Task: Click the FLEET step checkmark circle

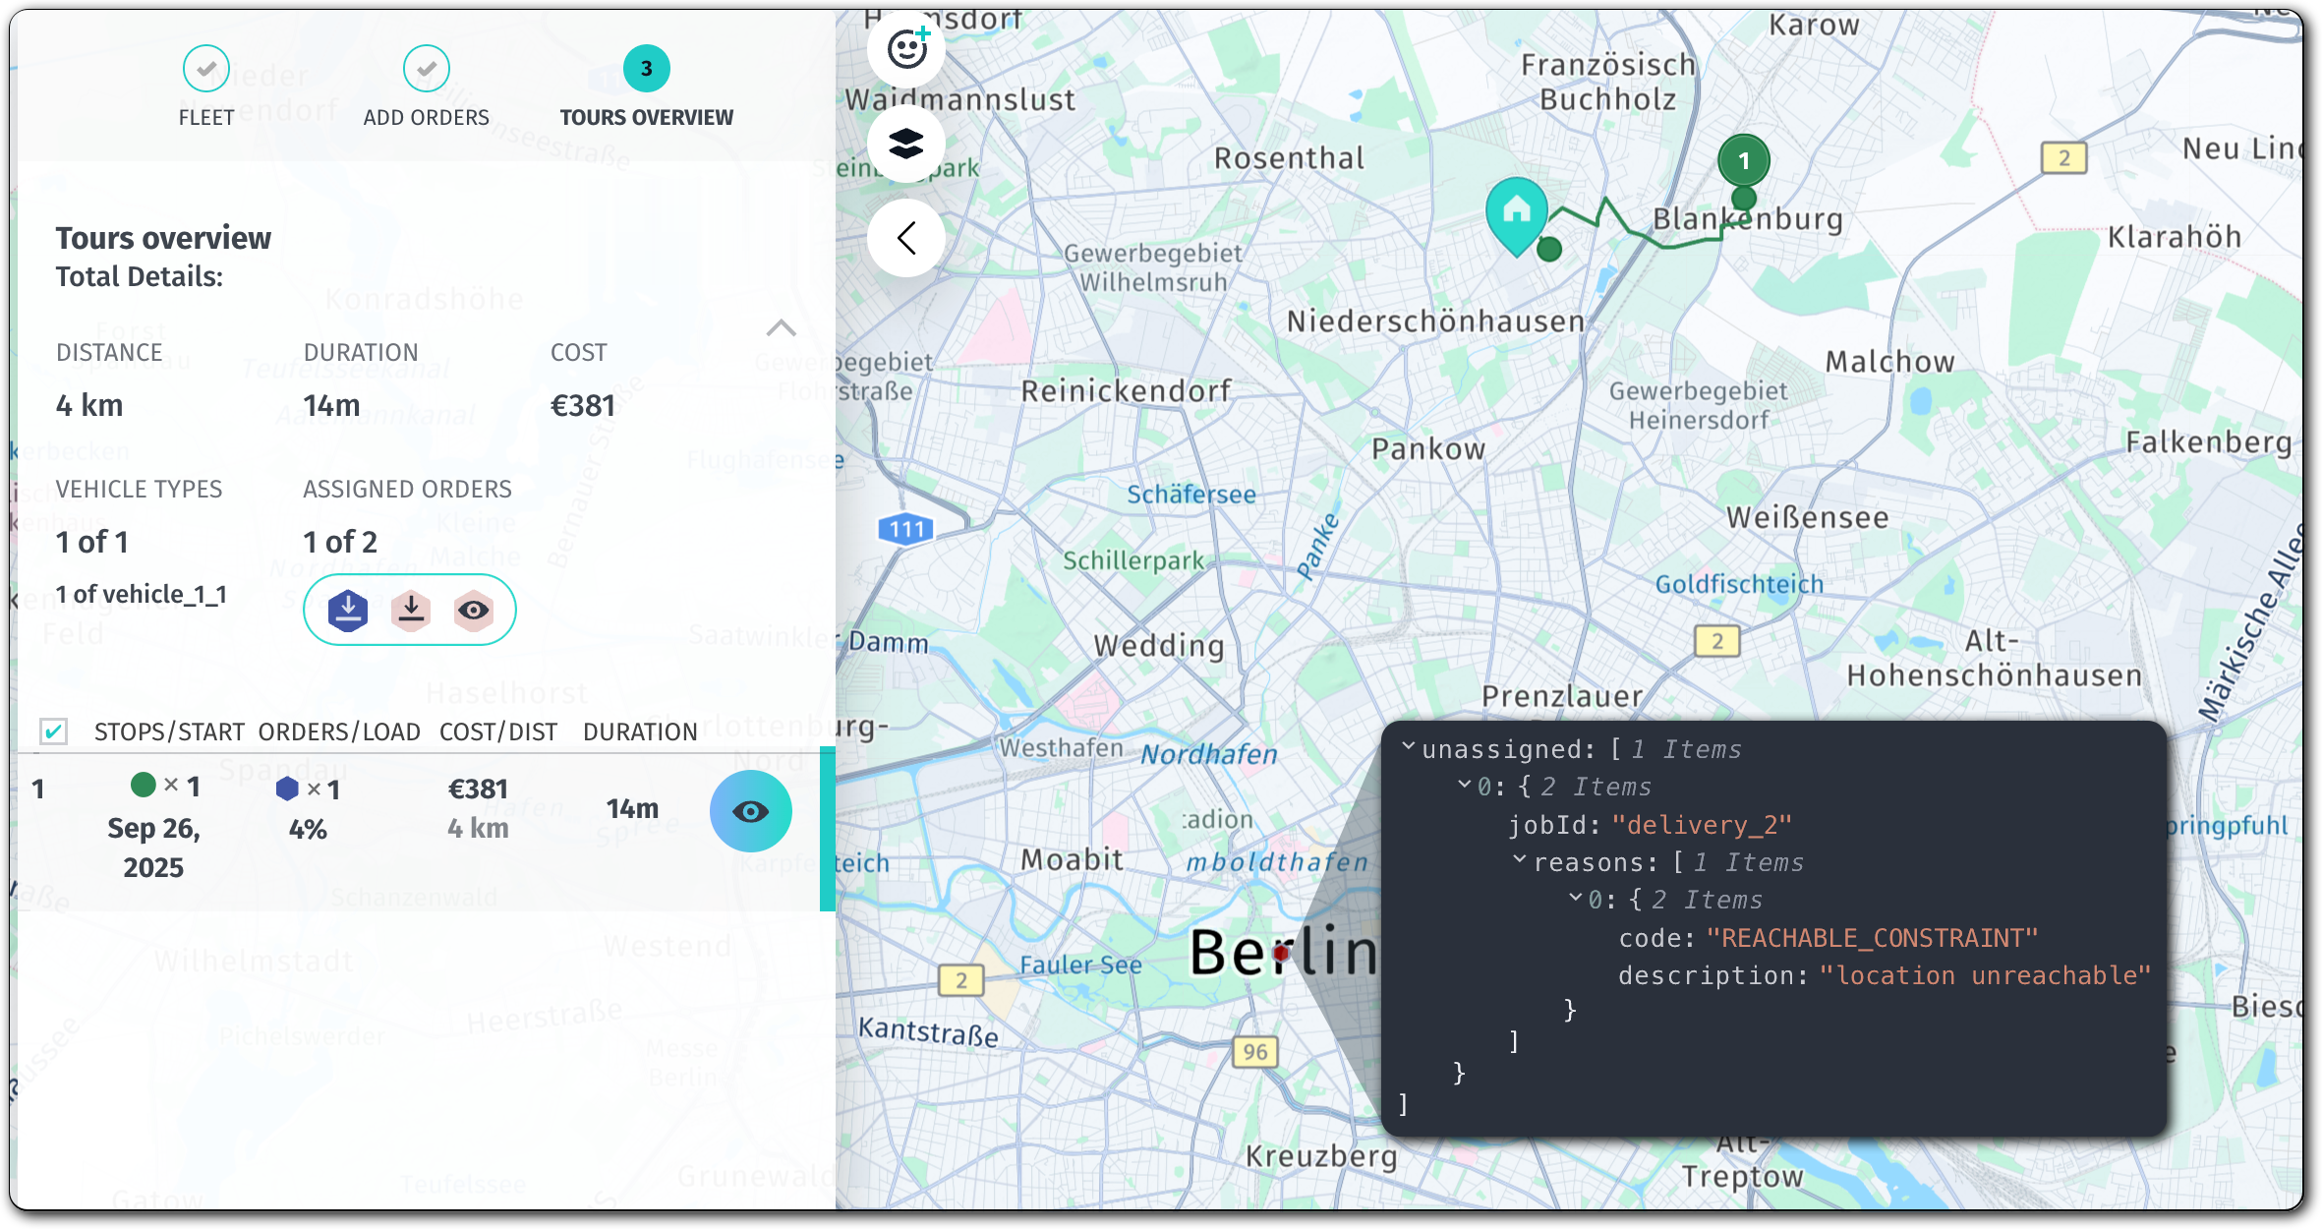Action: click(206, 69)
